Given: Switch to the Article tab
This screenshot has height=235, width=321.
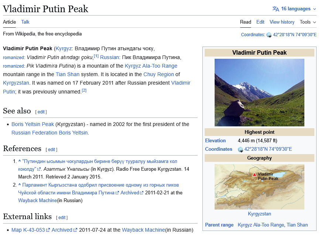Looking at the screenshot, I should pos(9,22).
